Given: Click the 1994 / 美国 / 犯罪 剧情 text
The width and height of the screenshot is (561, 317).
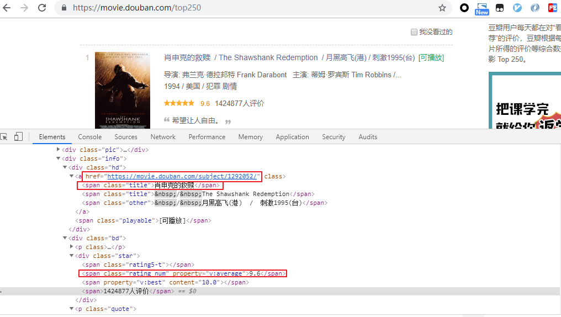Looking at the screenshot, I should (200, 86).
